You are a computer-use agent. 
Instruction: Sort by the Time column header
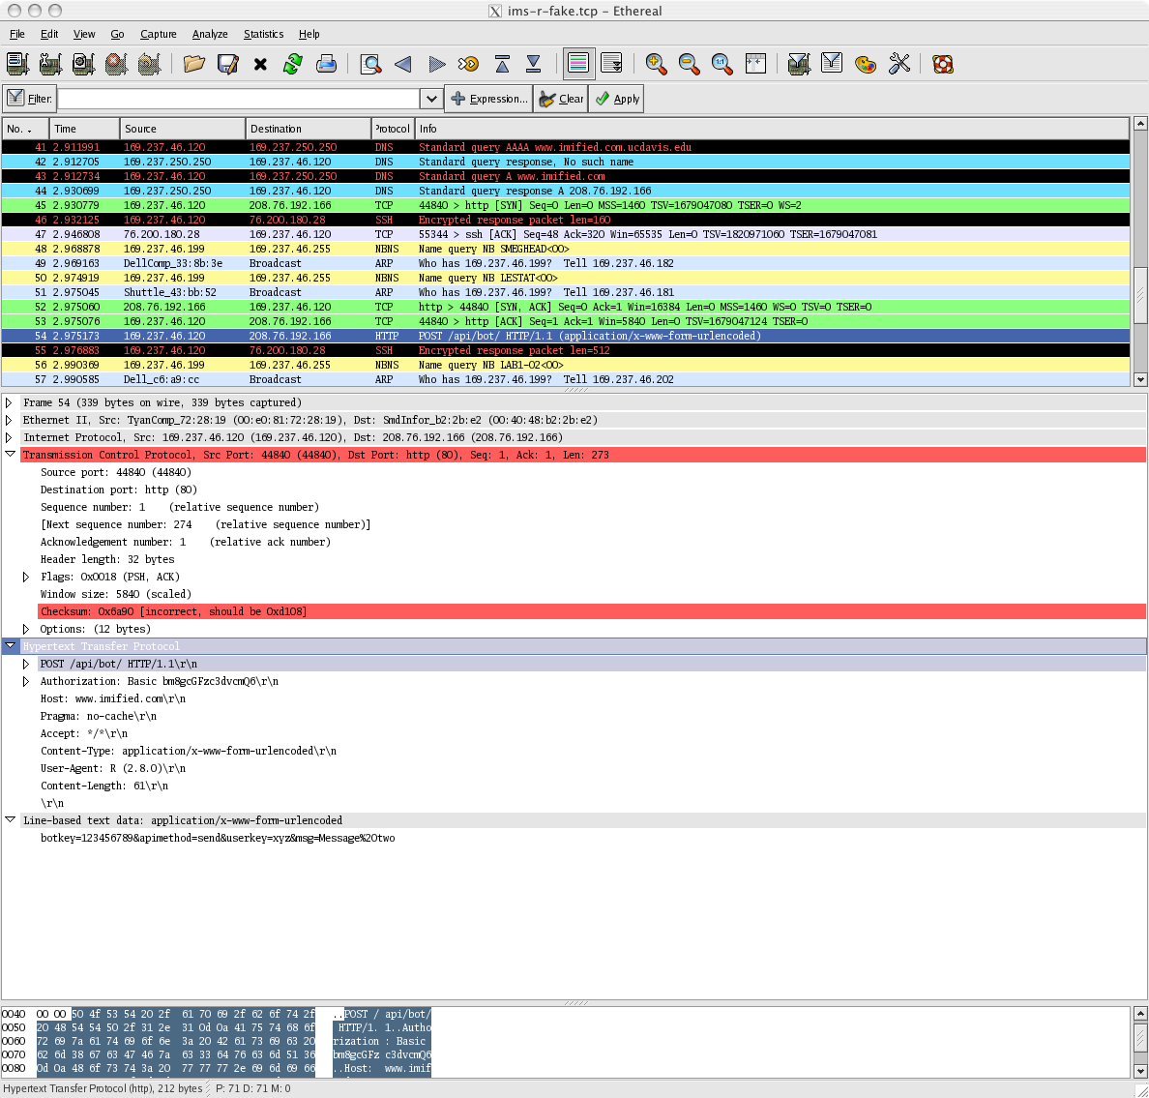[x=84, y=129]
